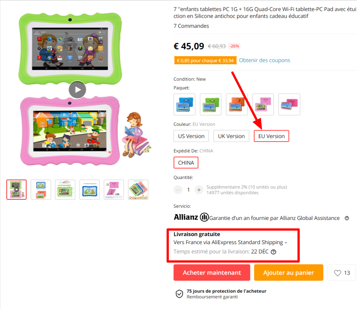Select the blue tablet package swatch
Image resolution: width=357 pixels, height=309 pixels.
click(184, 104)
